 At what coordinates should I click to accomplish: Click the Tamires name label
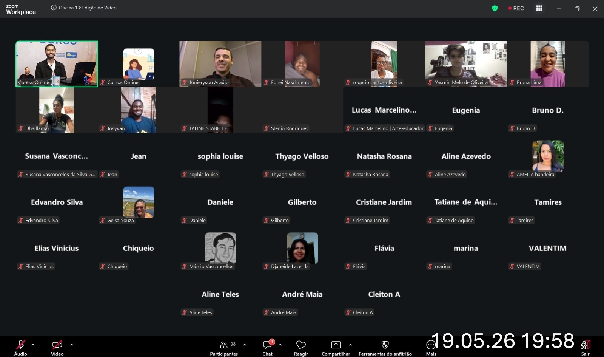pos(525,221)
